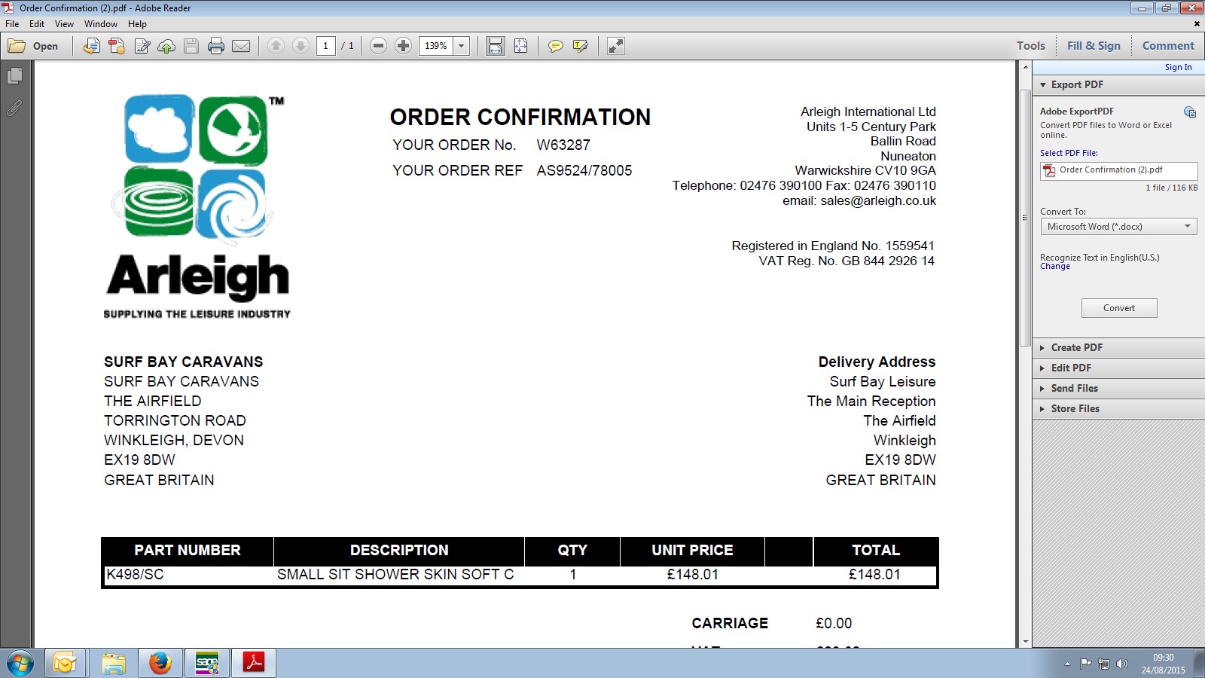This screenshot has width=1205, height=678.
Task: Click the fit width scrolling mode icon
Action: 496,46
